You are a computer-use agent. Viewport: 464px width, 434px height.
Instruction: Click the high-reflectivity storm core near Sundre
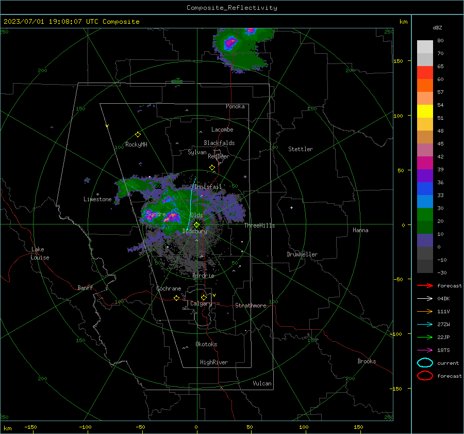click(172, 217)
